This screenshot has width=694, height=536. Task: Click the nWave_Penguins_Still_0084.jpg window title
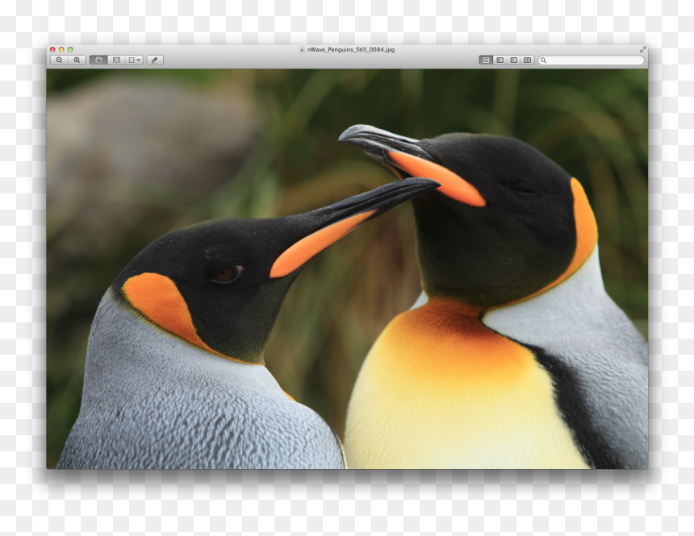[x=350, y=49]
